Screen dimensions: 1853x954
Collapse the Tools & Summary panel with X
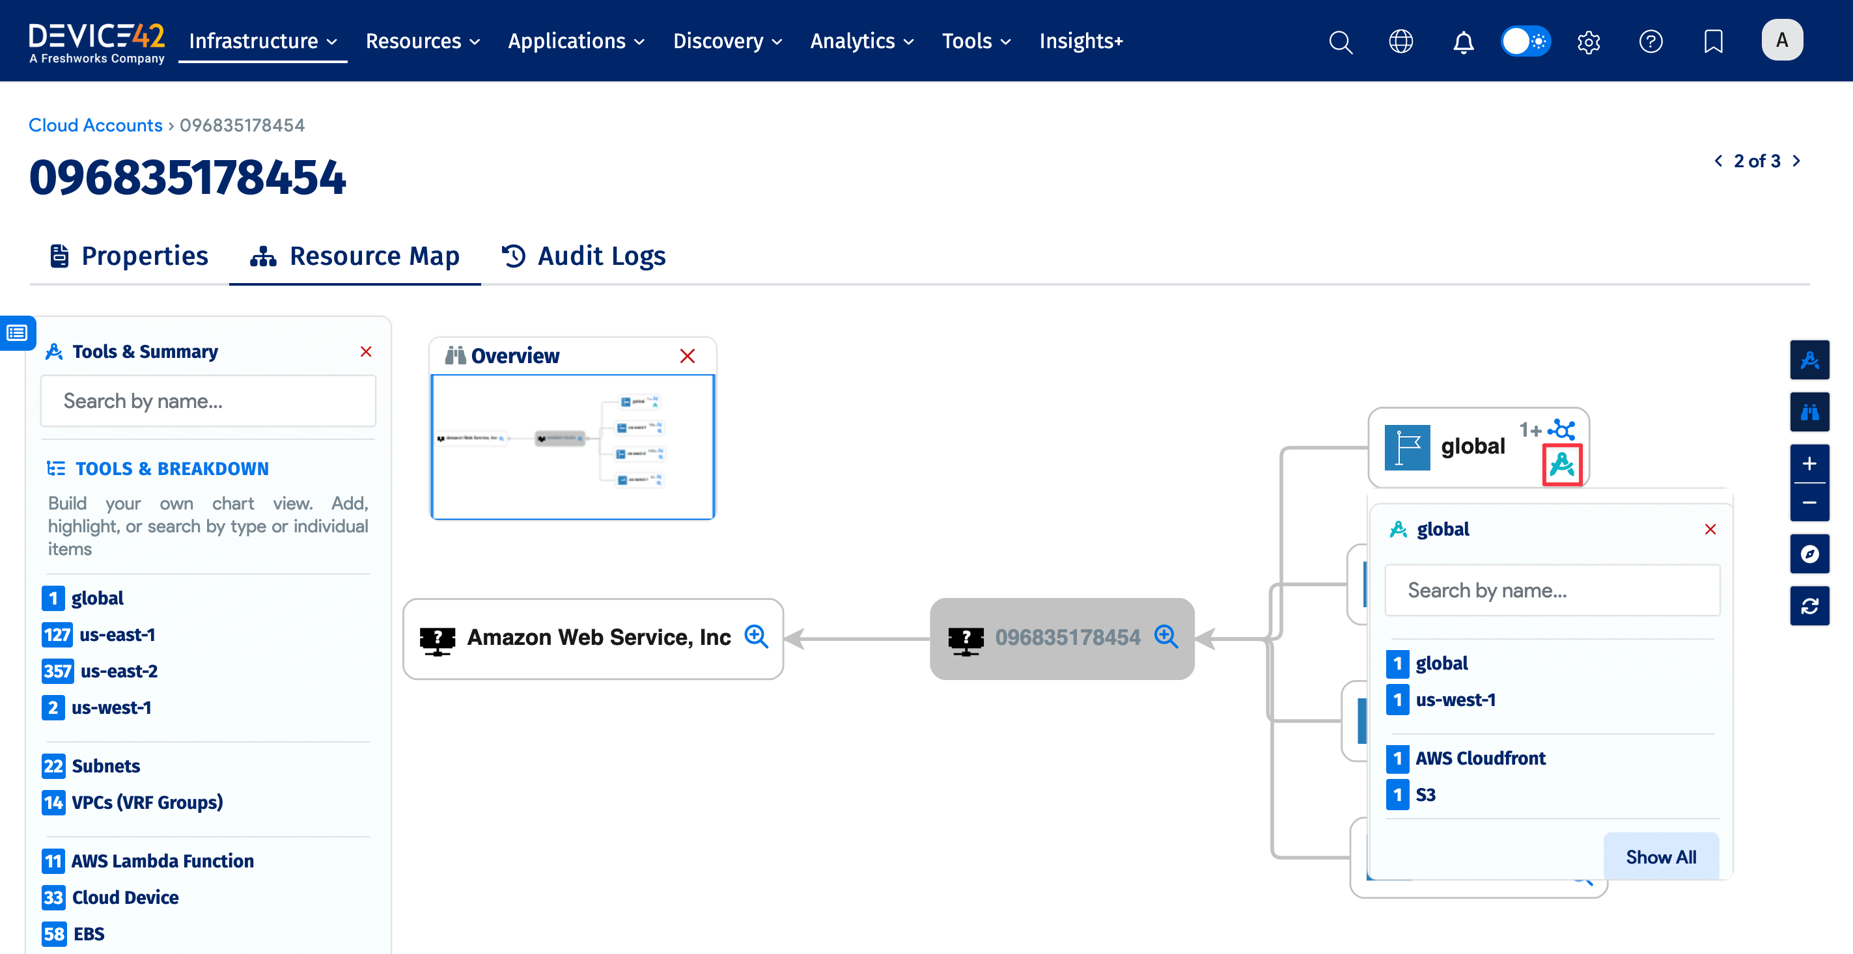pyautogui.click(x=366, y=351)
